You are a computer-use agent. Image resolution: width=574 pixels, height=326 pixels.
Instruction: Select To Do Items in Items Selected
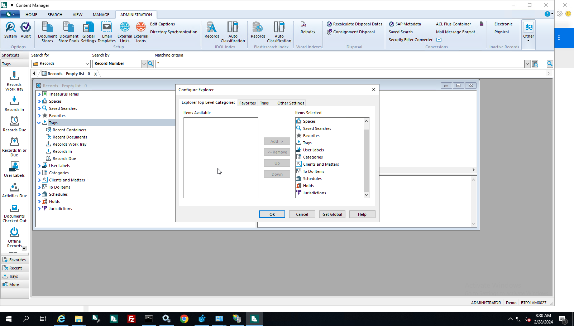[314, 171]
